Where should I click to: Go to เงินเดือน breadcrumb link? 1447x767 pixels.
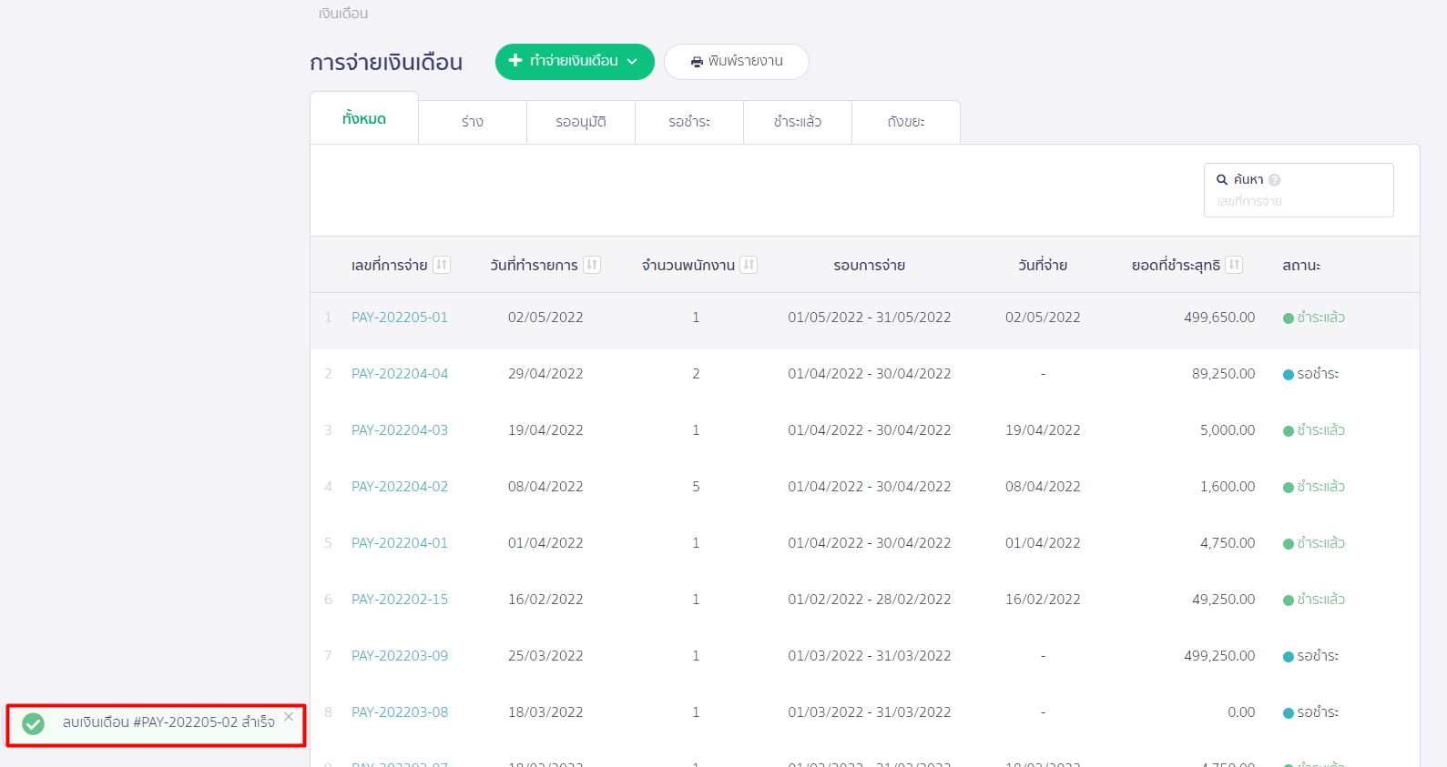pos(343,14)
